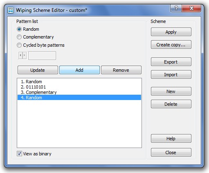Select the 01110101 pattern entry
The height and width of the screenshot is (173, 209).
pos(79,87)
